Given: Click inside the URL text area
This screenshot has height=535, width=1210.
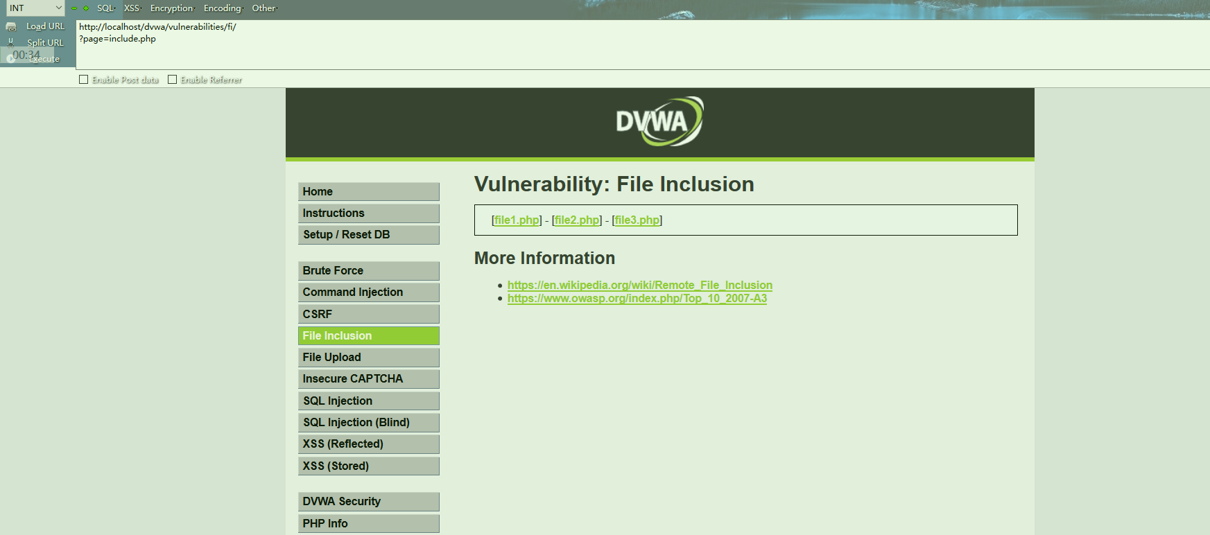Looking at the screenshot, I should click(x=624, y=45).
